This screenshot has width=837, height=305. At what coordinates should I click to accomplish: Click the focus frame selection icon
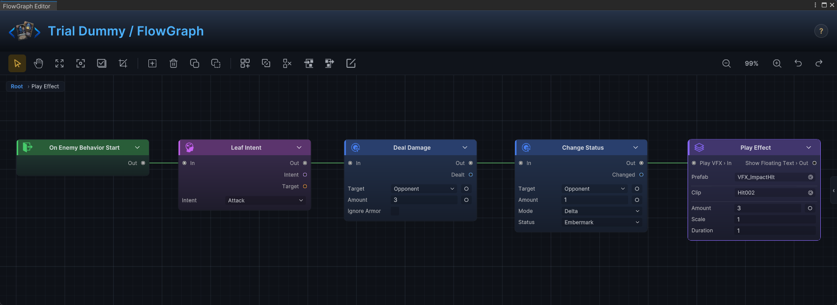(x=81, y=63)
